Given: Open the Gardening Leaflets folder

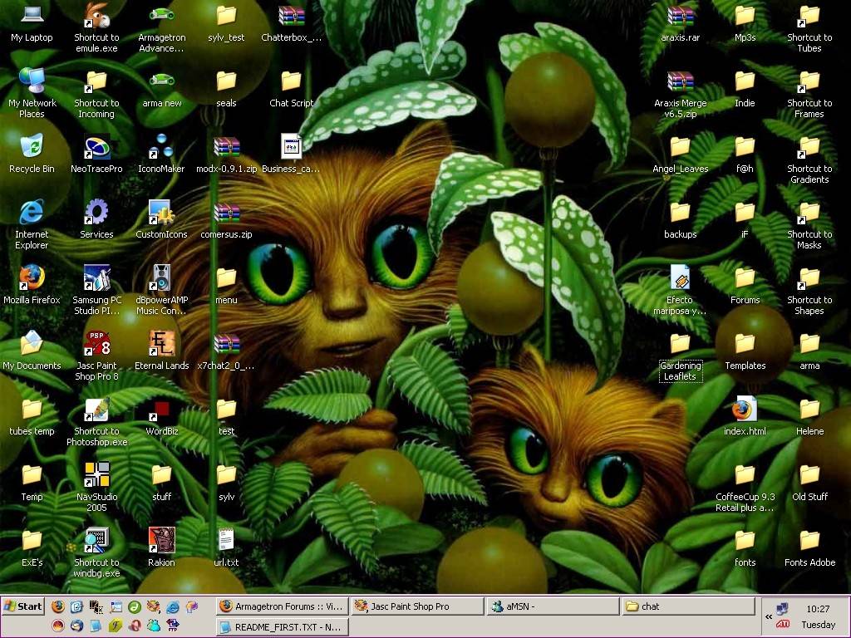Looking at the screenshot, I should click(680, 343).
